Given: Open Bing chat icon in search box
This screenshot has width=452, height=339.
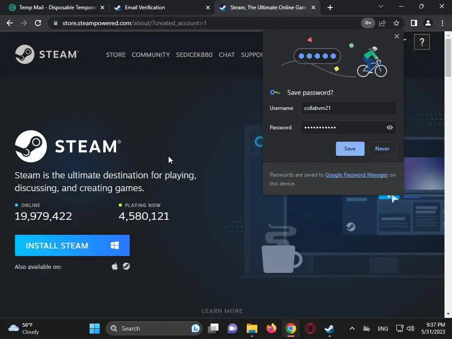Looking at the screenshot, I should coord(196,328).
